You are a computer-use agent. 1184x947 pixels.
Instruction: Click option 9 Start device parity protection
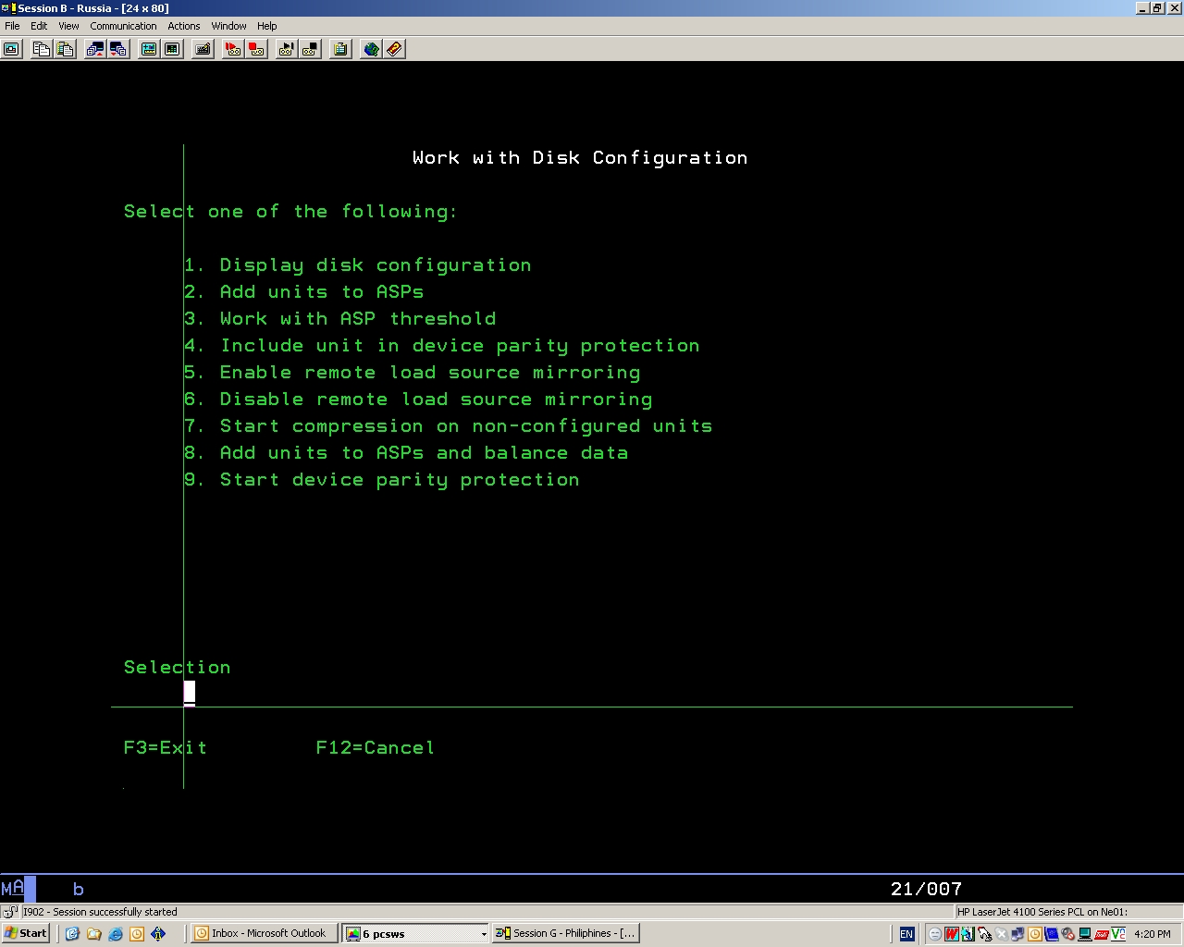pos(382,480)
